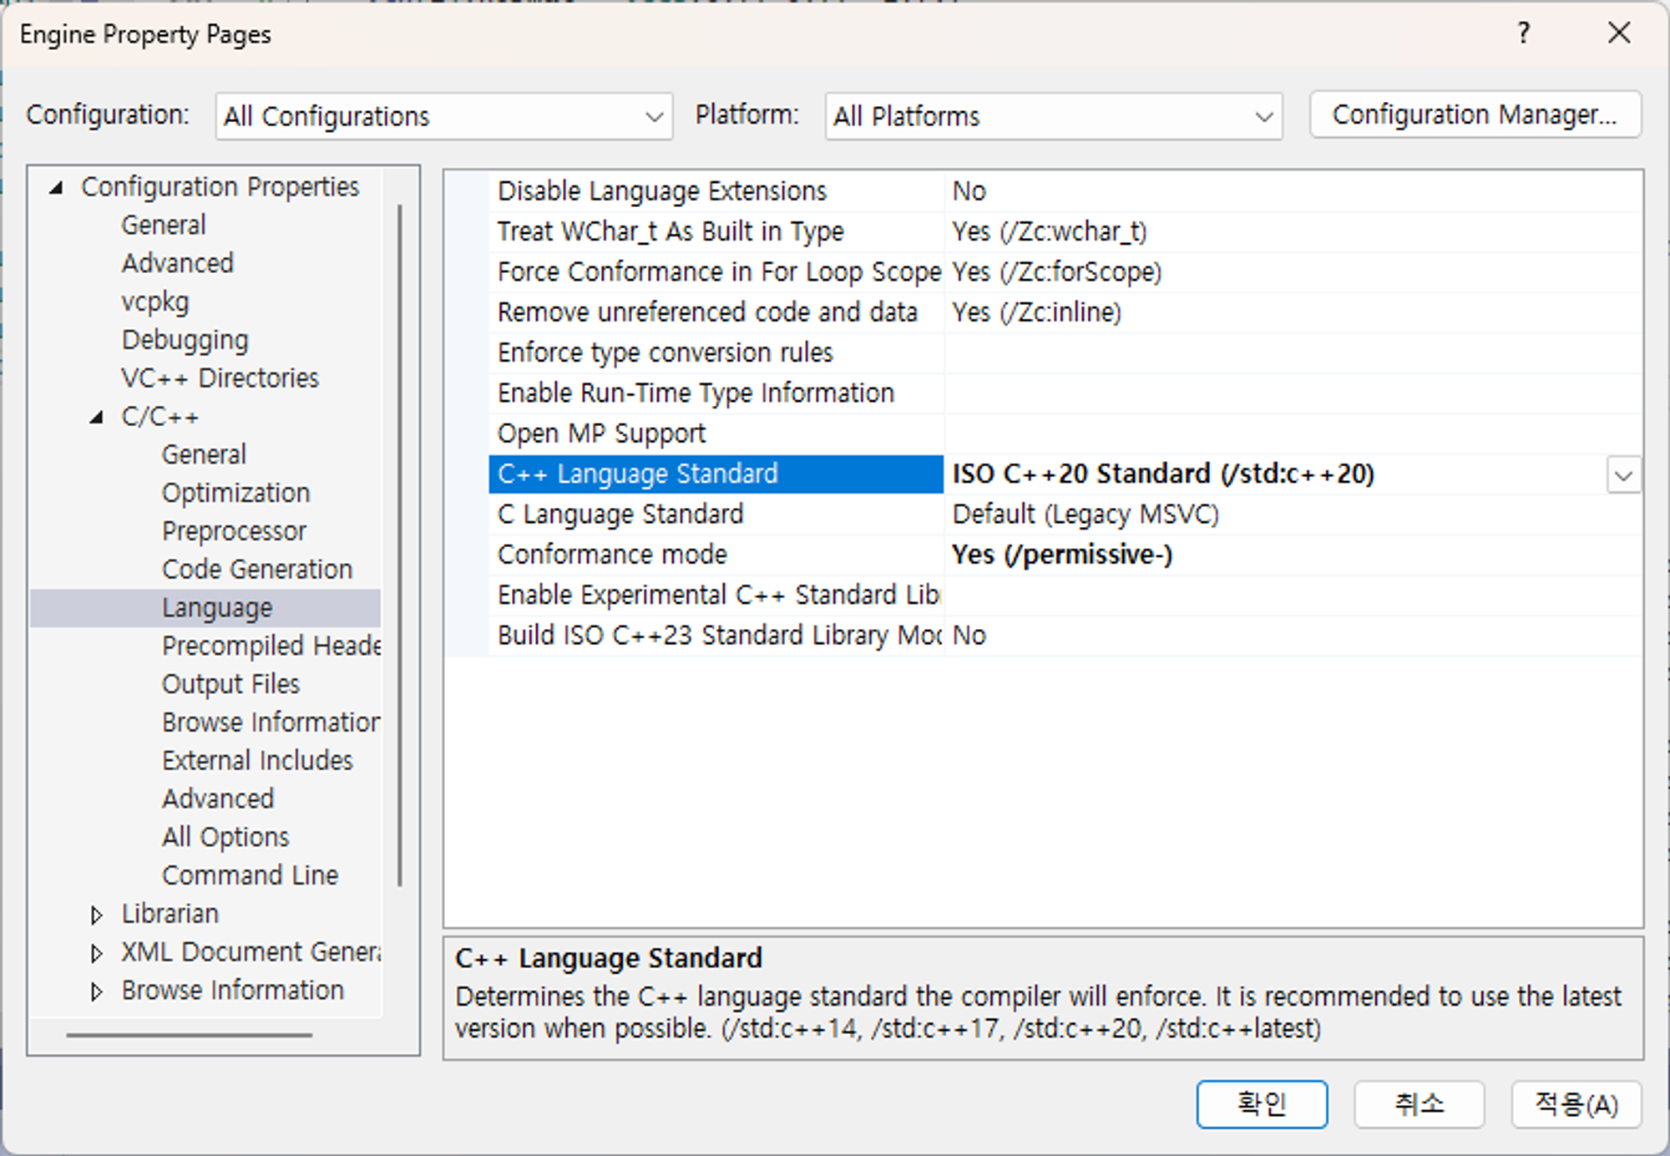The height and width of the screenshot is (1156, 1670).
Task: Open Configuration Manager button
Action: tap(1475, 114)
